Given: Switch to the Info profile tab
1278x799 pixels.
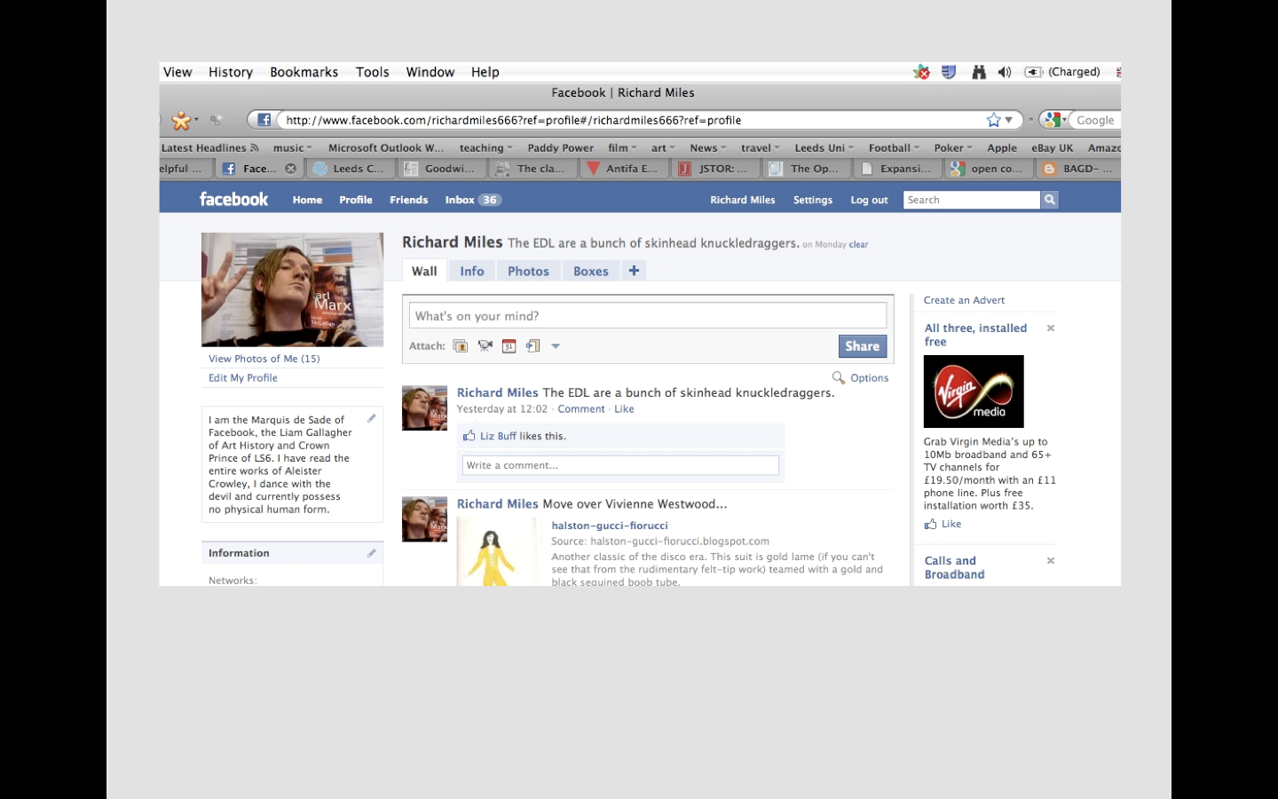Looking at the screenshot, I should tap(472, 271).
